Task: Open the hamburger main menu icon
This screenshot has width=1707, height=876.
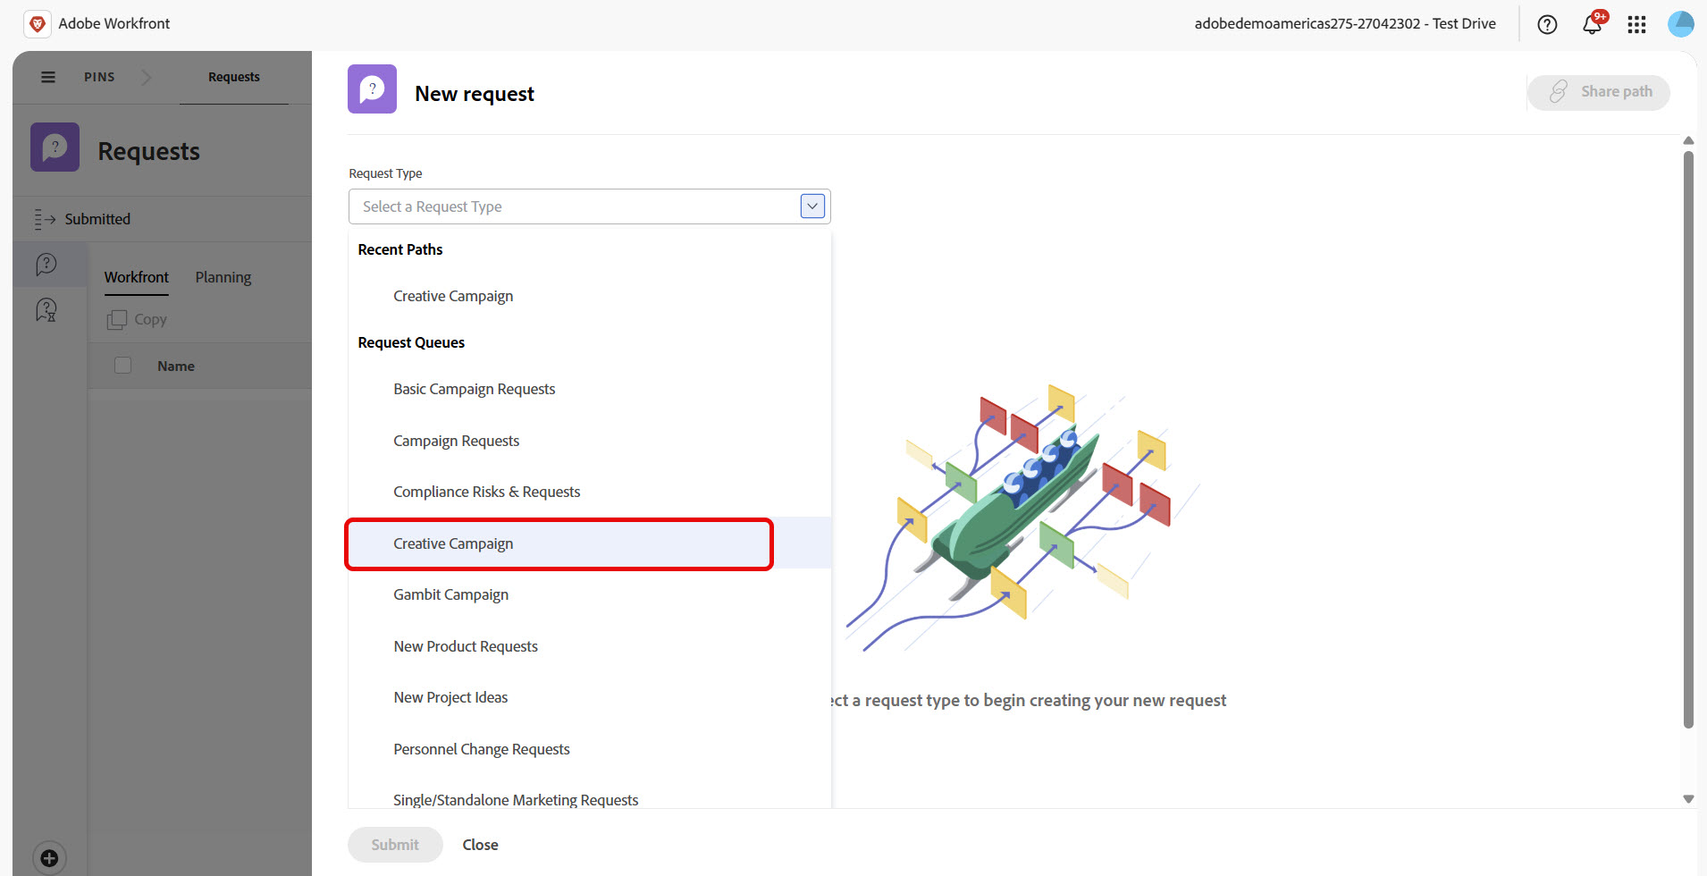Action: point(48,77)
